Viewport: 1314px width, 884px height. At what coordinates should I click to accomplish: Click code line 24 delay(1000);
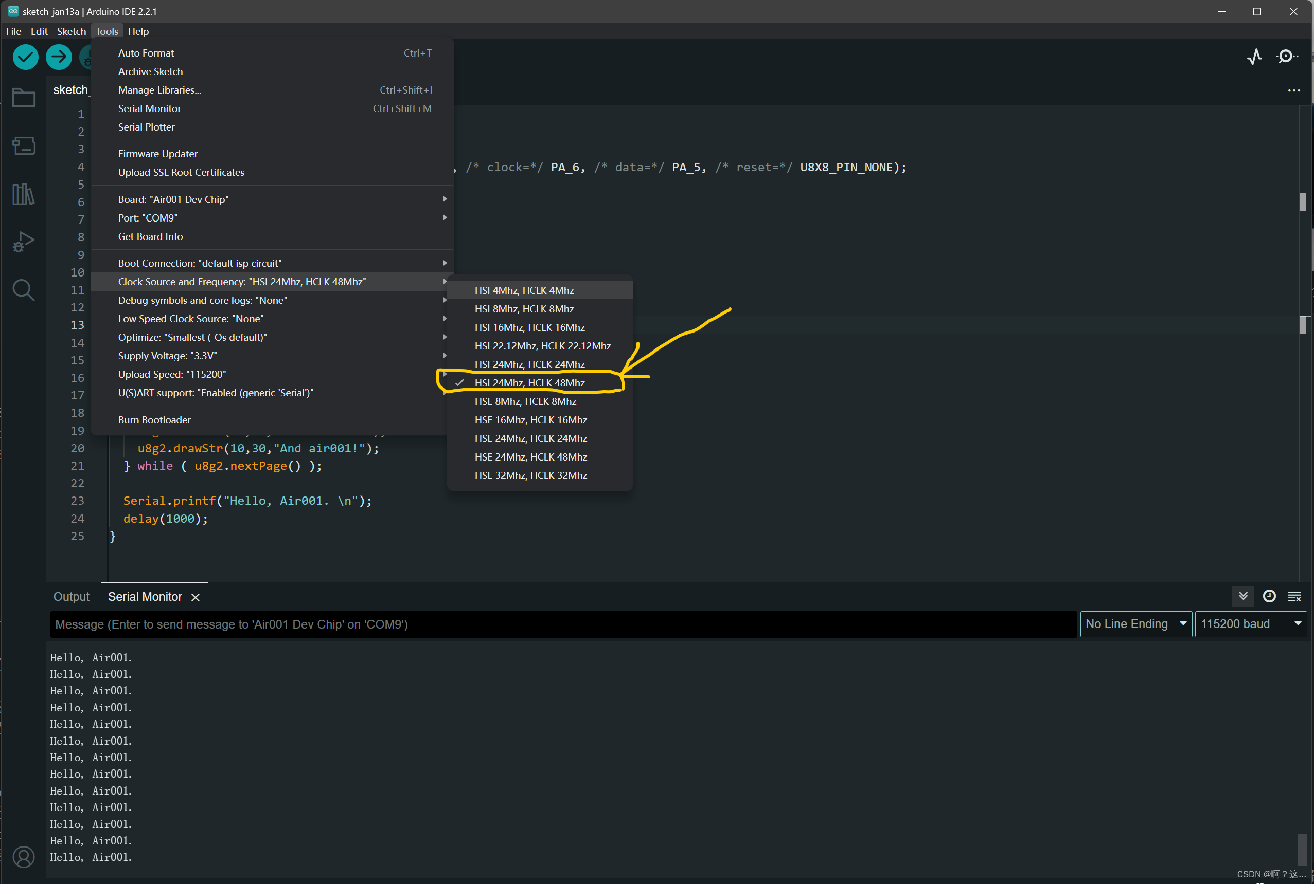tap(165, 519)
